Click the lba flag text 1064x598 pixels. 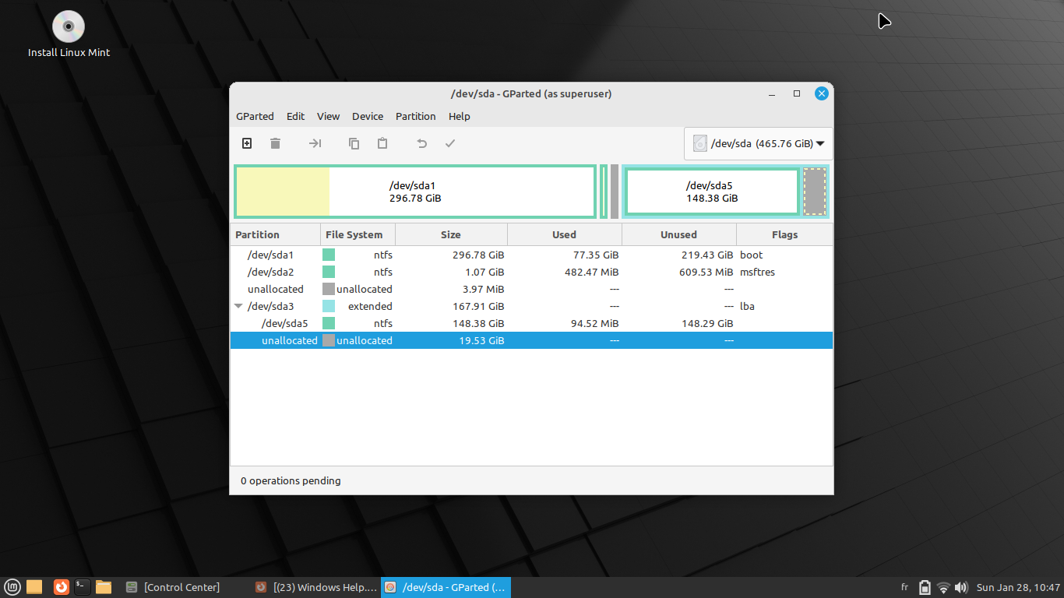(747, 306)
